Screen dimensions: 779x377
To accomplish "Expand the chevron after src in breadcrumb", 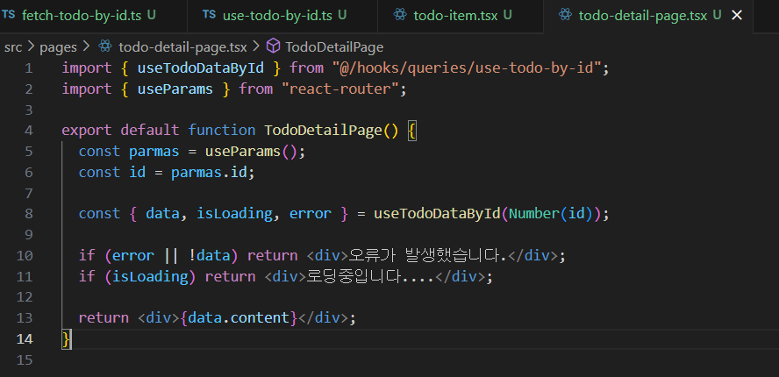I will (x=32, y=46).
